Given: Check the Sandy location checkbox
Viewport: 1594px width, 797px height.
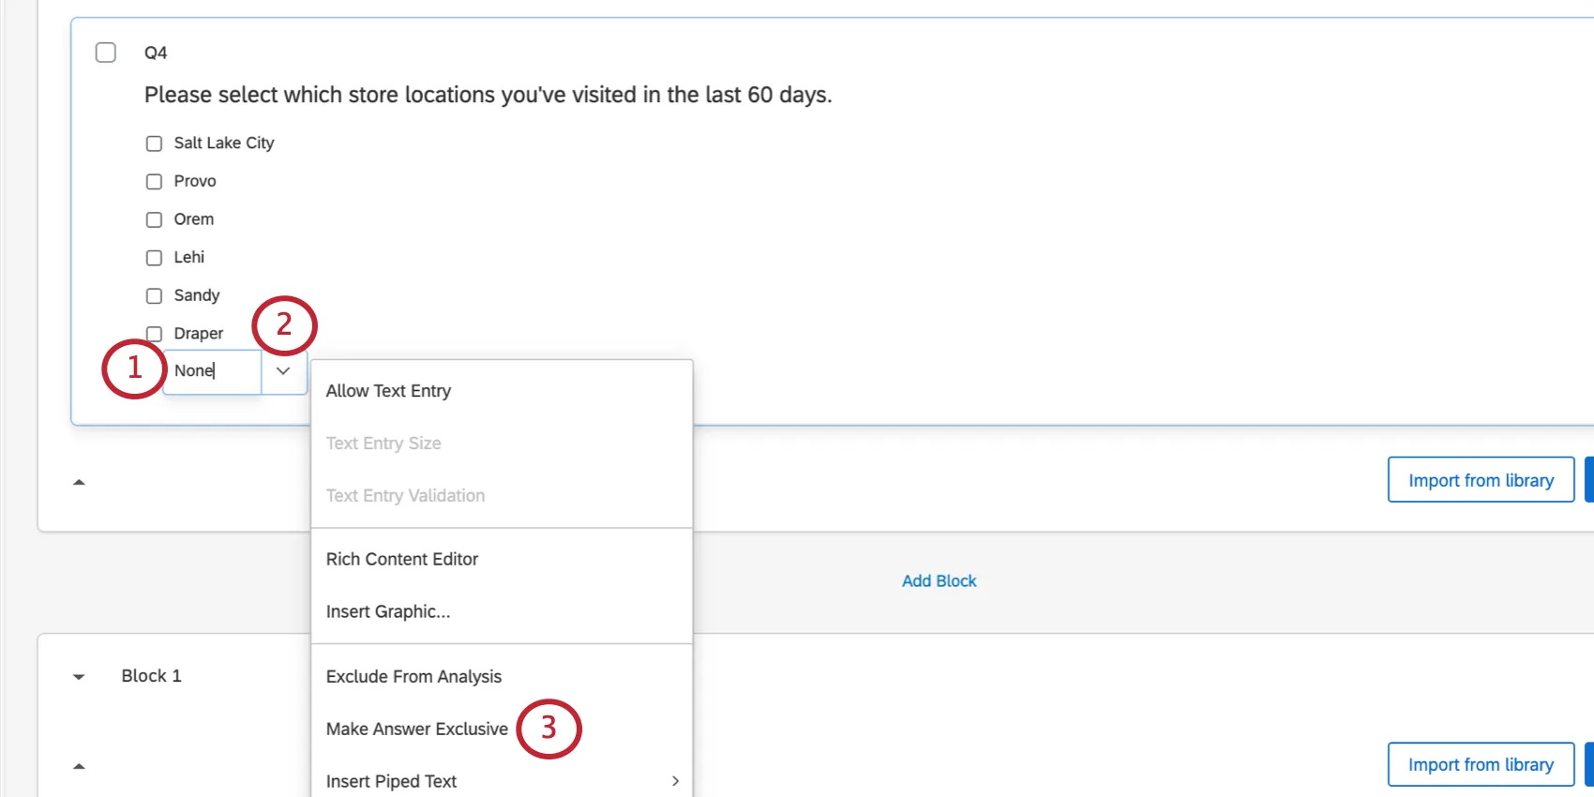Looking at the screenshot, I should [x=155, y=296].
